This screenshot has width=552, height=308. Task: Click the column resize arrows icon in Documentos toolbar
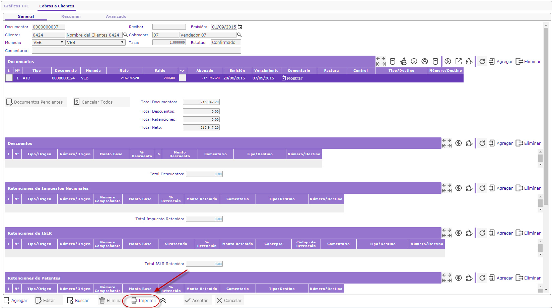pyautogui.click(x=381, y=61)
